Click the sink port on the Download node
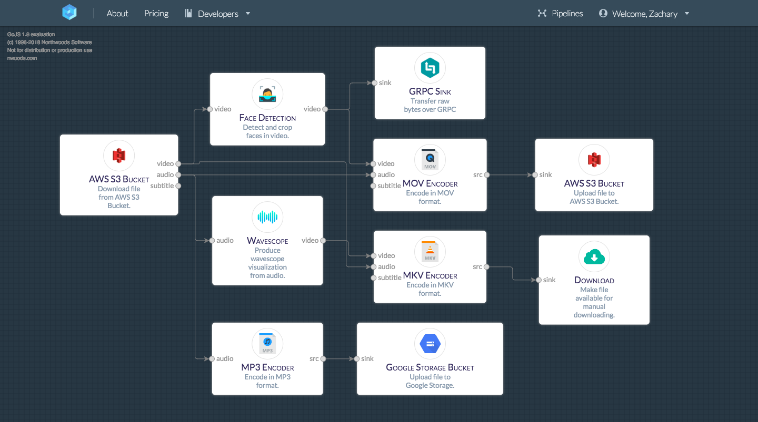Viewport: 758px width, 422px height. click(538, 280)
